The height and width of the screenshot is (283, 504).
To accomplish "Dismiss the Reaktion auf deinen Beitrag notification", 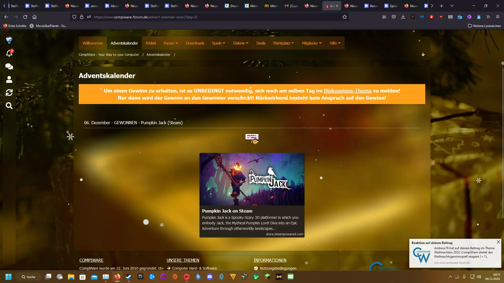I will click(x=498, y=242).
